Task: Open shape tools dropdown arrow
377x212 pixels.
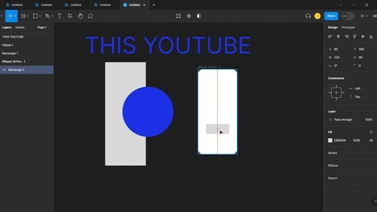Action: tap(40, 16)
